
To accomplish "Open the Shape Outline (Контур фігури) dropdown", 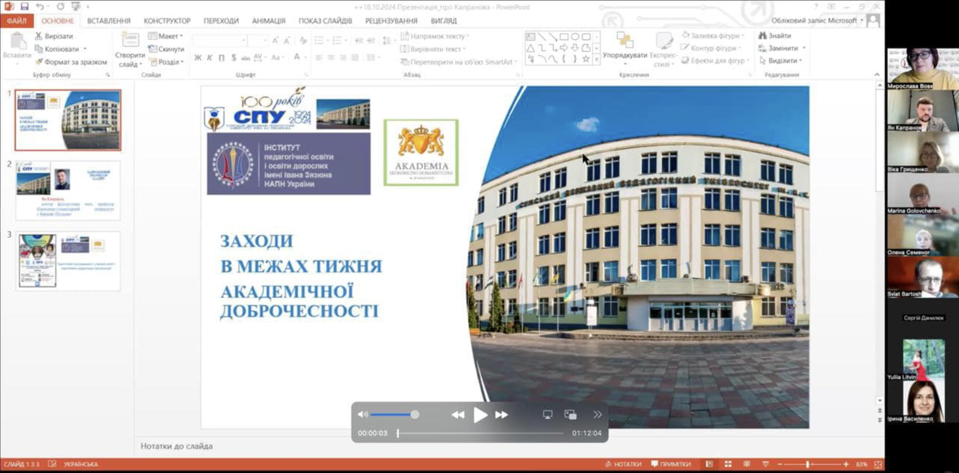I will (712, 48).
